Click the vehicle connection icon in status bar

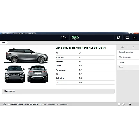pos(119,104)
